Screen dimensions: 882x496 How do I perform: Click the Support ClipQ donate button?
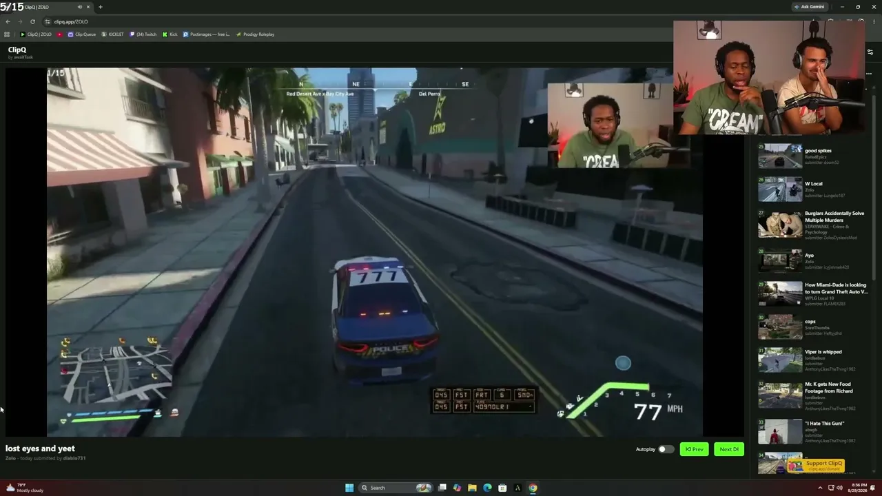[817, 465]
